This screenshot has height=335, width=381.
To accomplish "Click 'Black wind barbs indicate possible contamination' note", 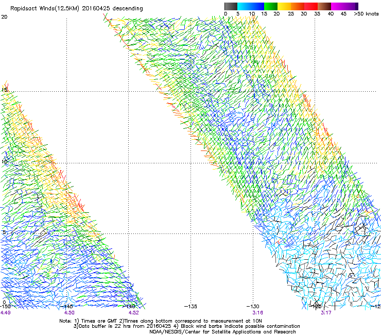I will (240, 326).
